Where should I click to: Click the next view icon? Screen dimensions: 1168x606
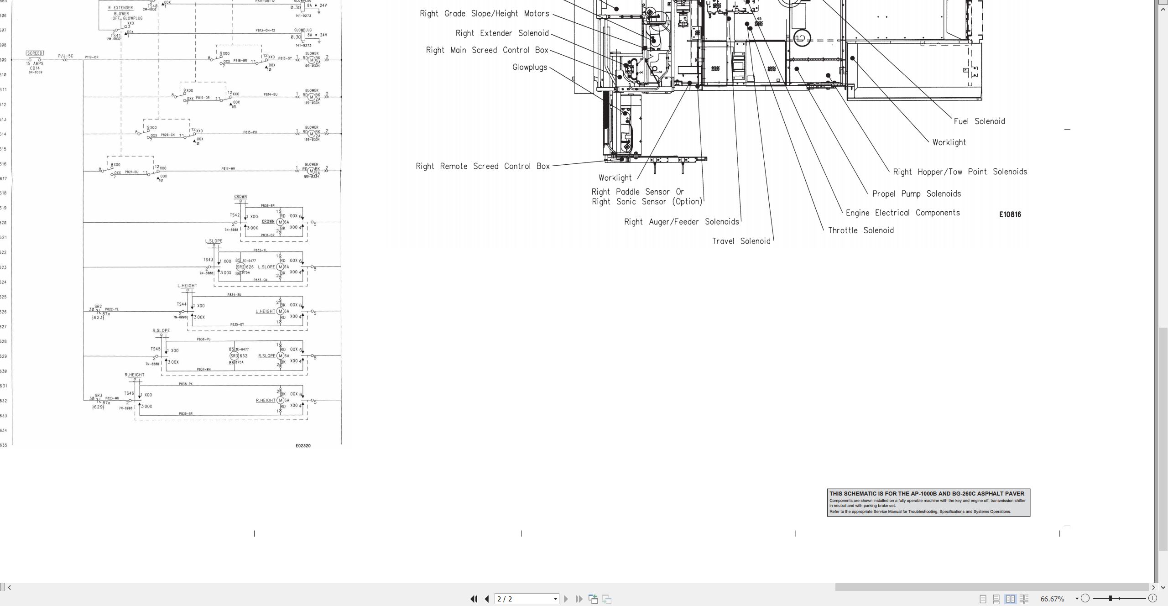click(607, 599)
